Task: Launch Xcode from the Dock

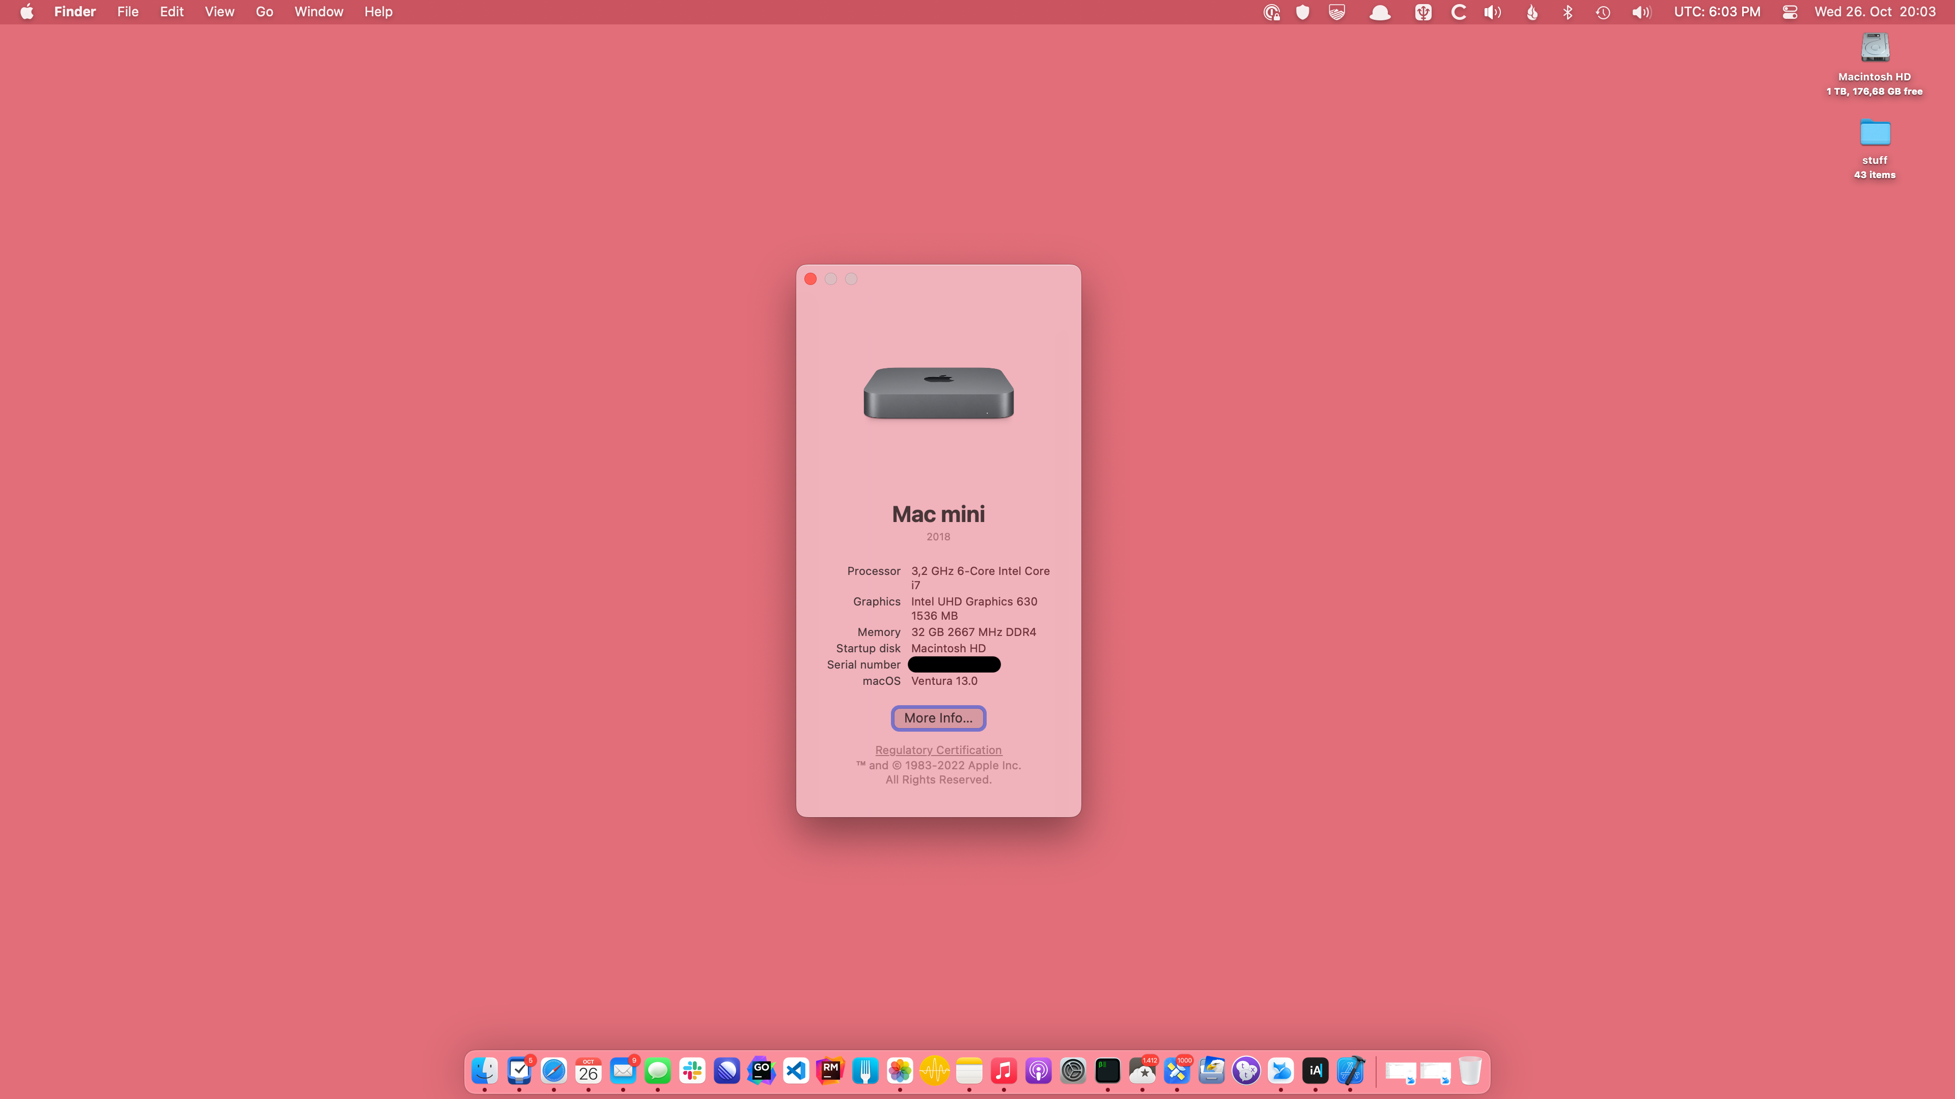Action: (x=1350, y=1070)
